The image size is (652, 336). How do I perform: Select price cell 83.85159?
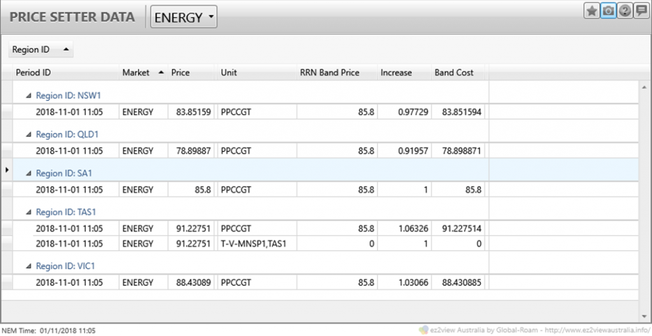(191, 112)
